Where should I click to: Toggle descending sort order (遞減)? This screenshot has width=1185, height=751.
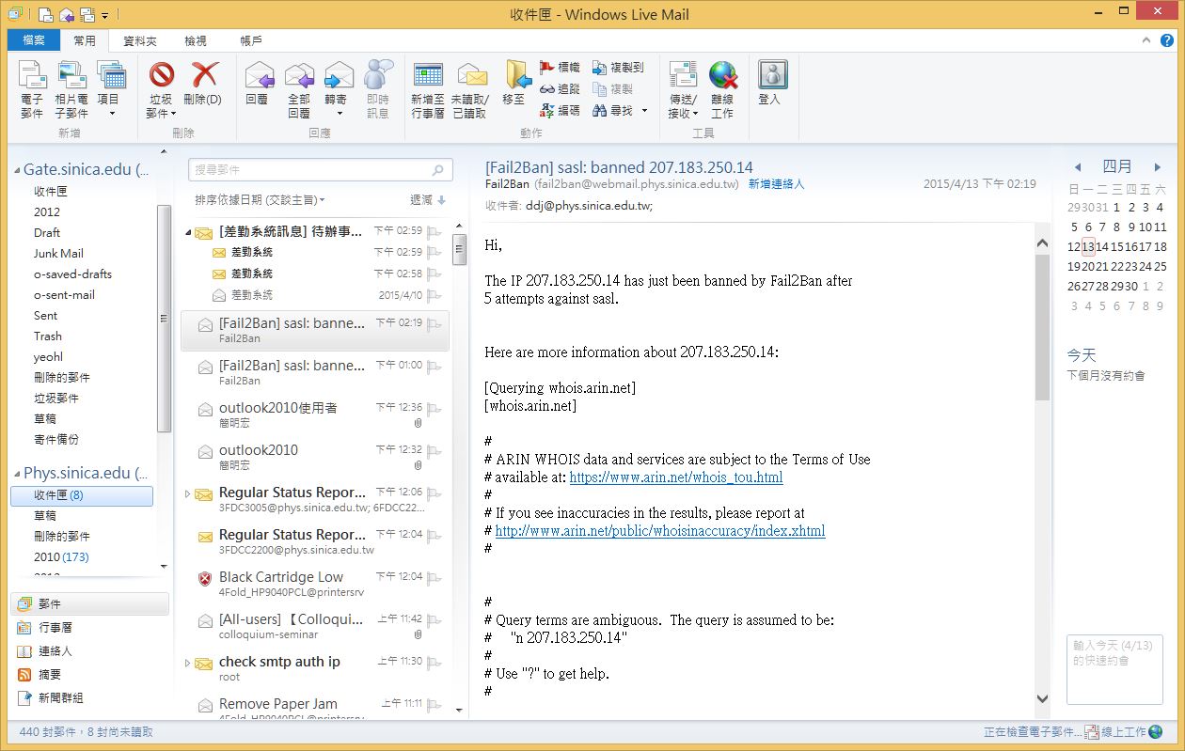click(428, 200)
